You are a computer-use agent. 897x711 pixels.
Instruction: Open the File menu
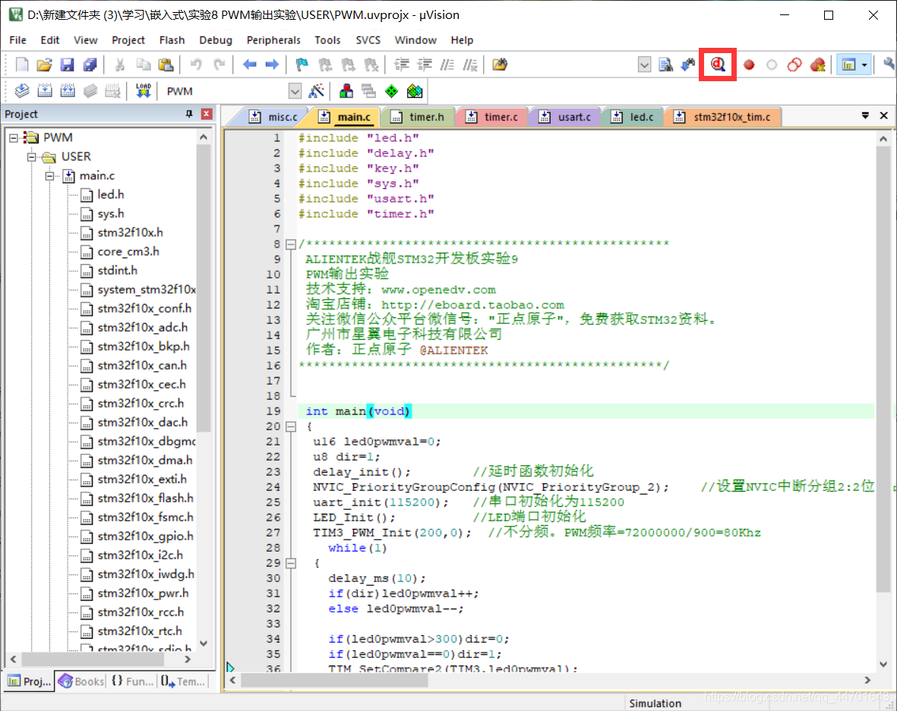[x=17, y=40]
